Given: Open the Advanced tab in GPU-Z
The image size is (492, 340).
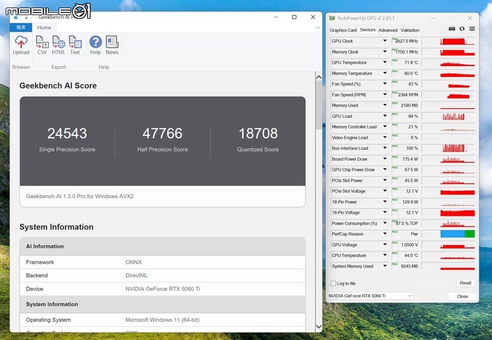Looking at the screenshot, I should point(388,30).
